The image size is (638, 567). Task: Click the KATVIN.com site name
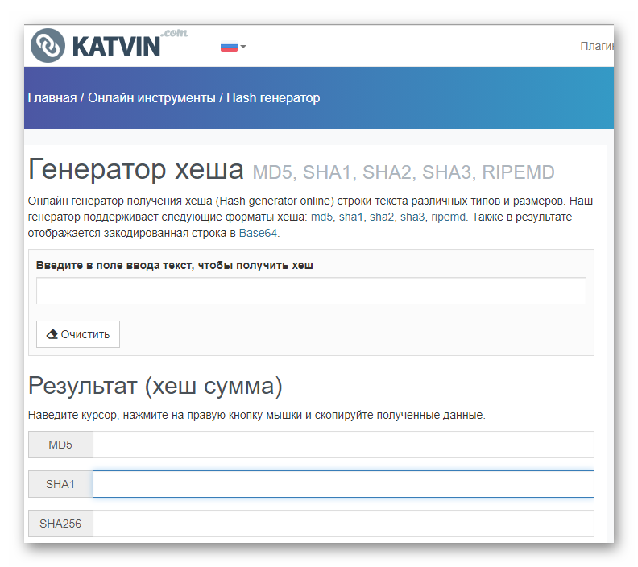[x=130, y=43]
